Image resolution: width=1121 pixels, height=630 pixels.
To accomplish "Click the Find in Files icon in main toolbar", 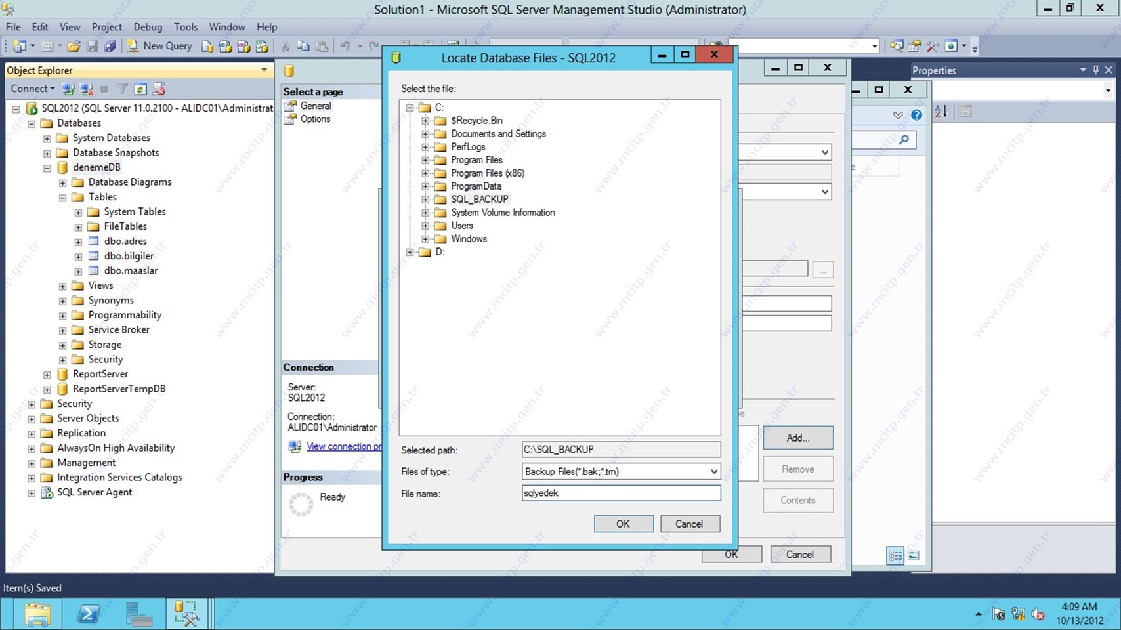I will coord(897,46).
